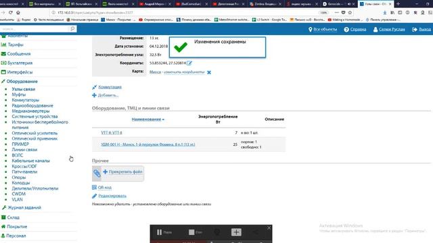
Task: Select Оптический усилитель in the sidebar
Action: click(35, 133)
